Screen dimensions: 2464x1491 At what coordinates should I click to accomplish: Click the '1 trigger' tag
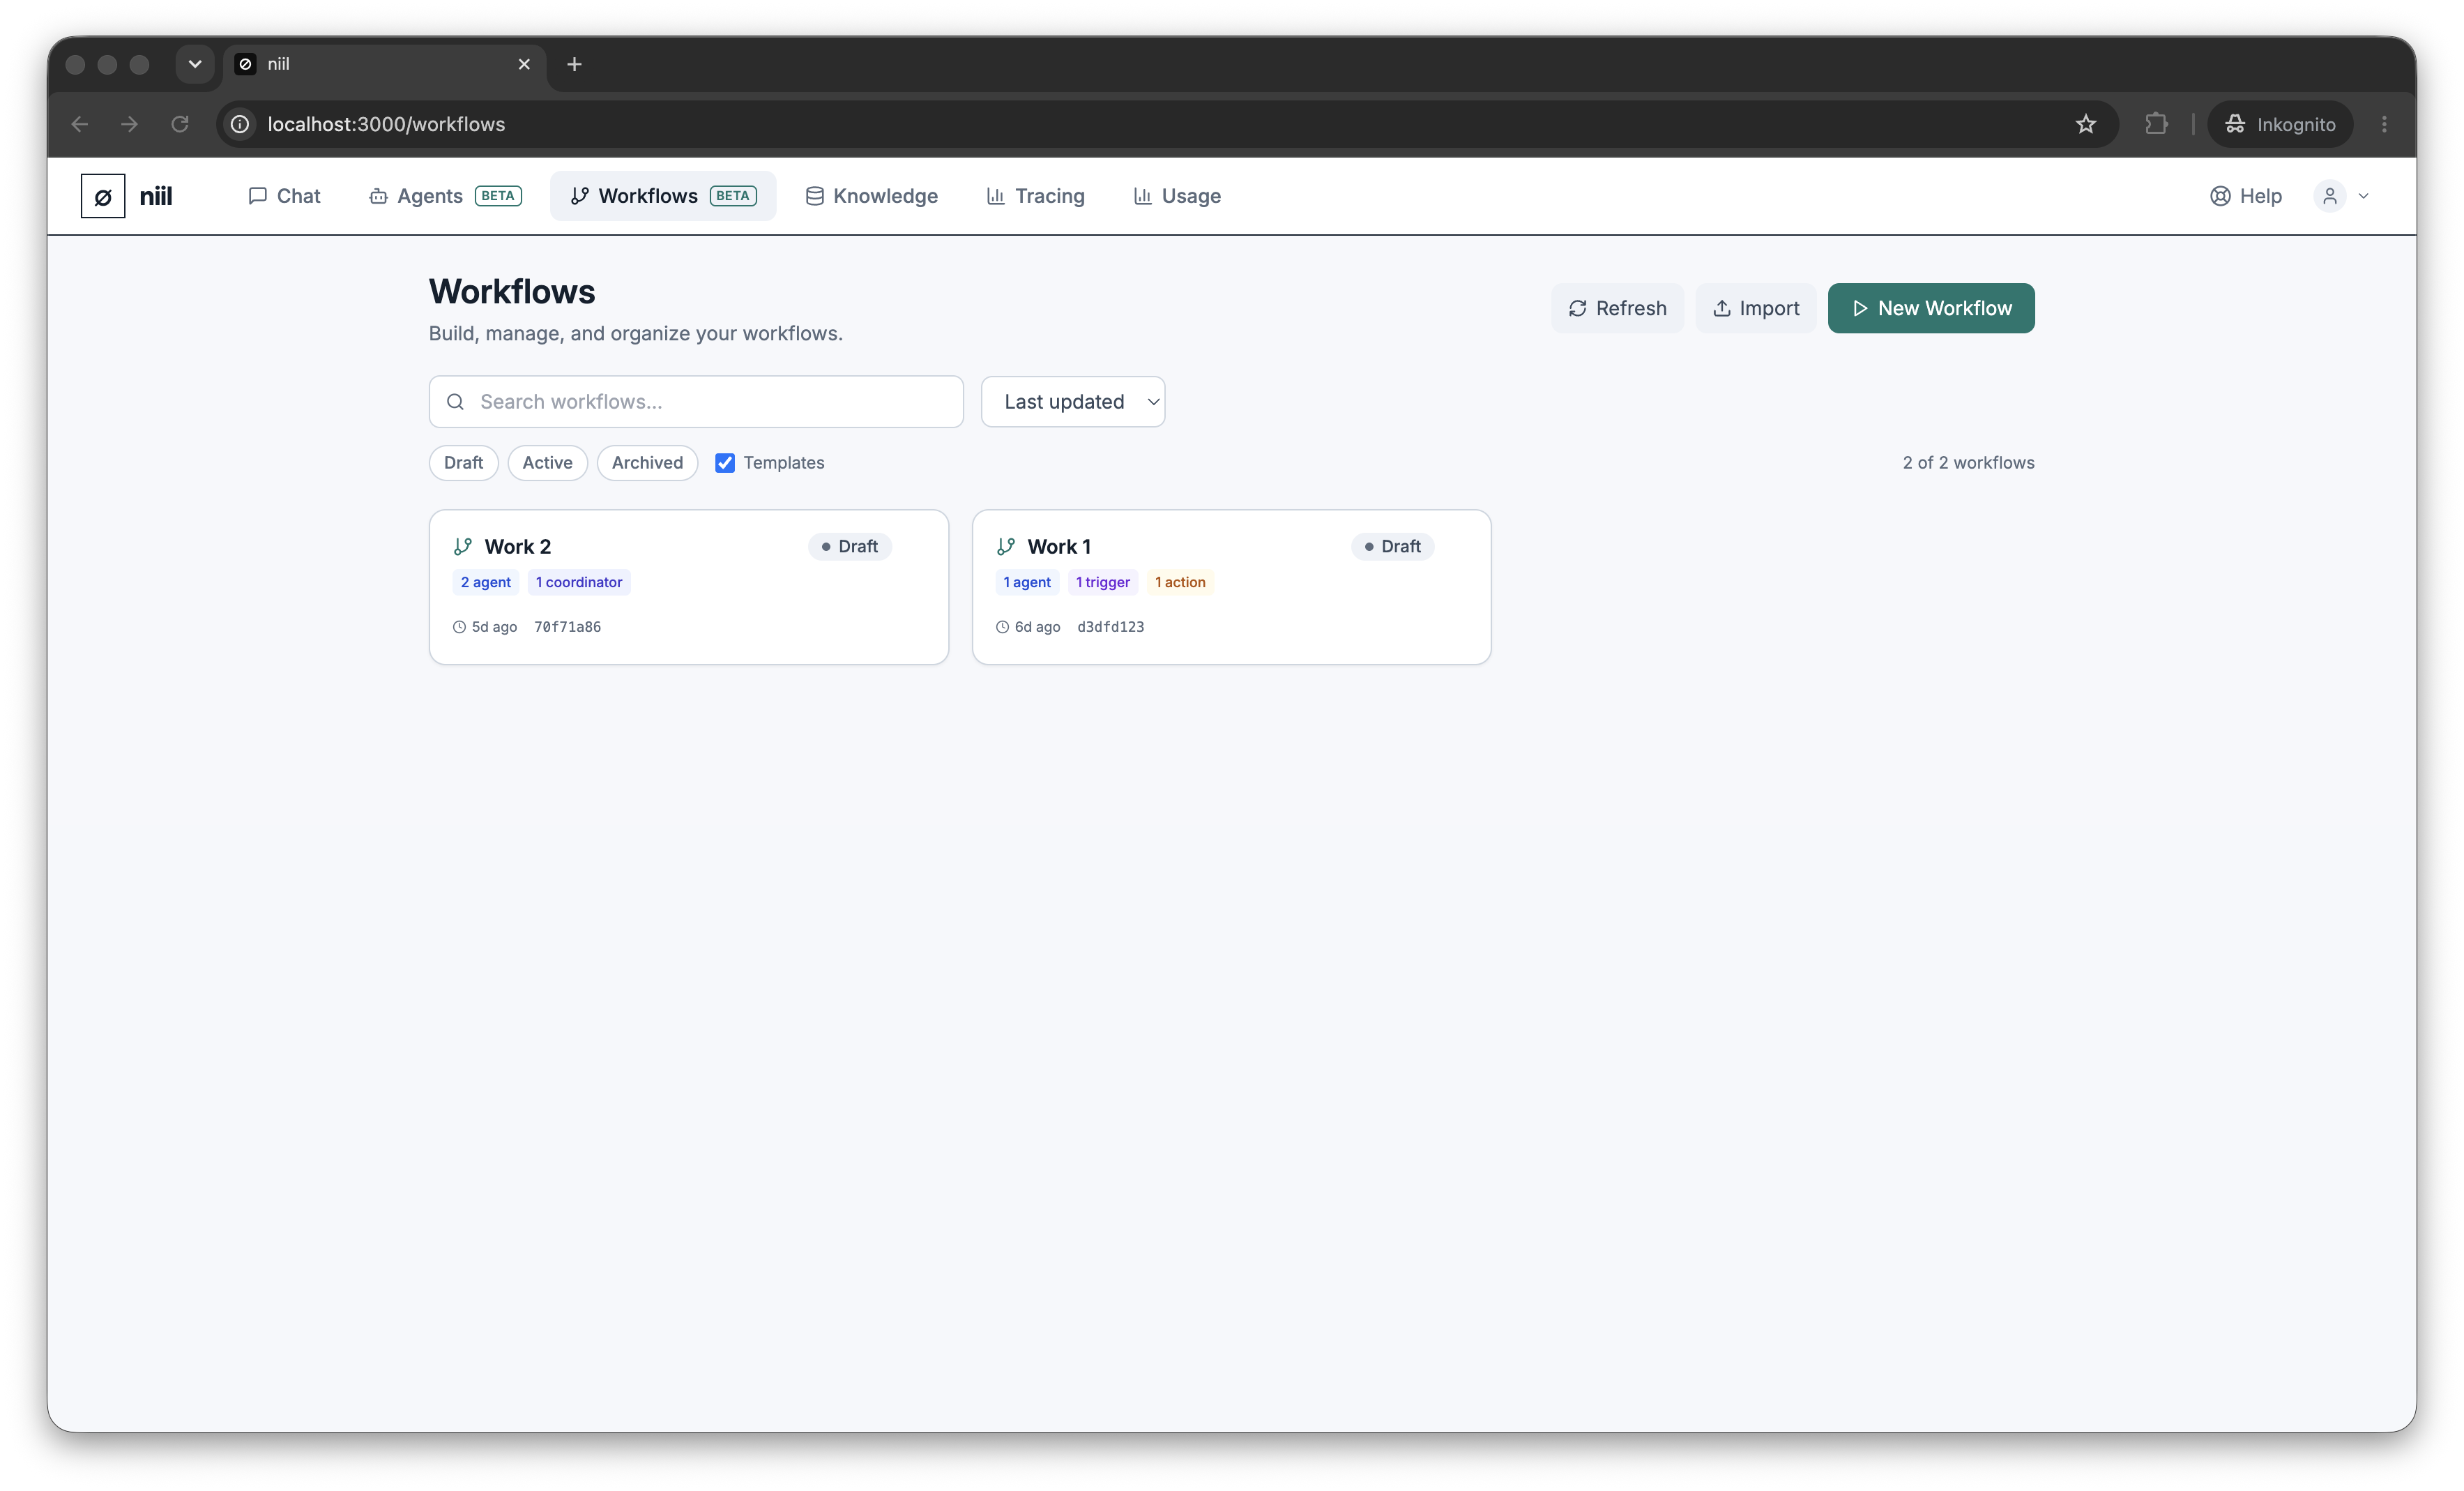click(1103, 582)
